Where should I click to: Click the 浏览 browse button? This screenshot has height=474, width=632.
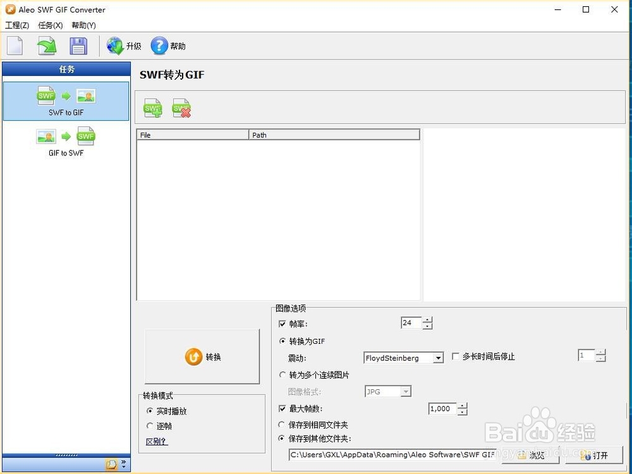coord(530,456)
